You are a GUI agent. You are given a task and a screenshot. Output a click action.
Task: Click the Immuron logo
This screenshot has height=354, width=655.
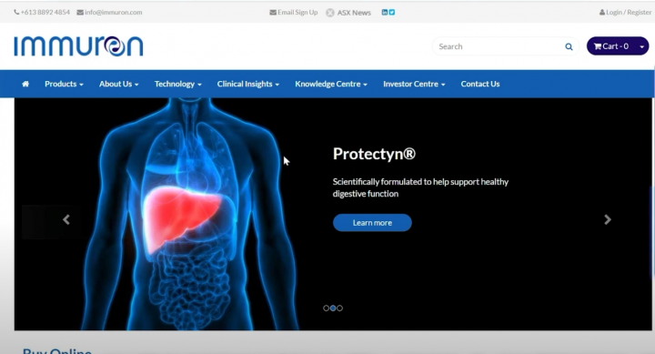click(x=78, y=46)
